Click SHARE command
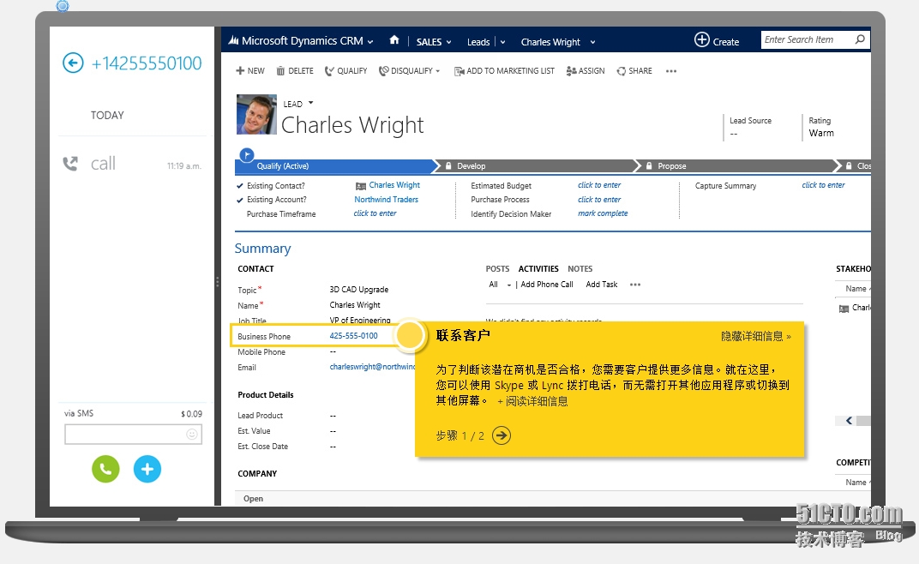The image size is (919, 564). coord(634,71)
